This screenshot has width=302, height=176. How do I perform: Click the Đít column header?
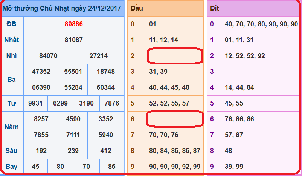coord(214,8)
